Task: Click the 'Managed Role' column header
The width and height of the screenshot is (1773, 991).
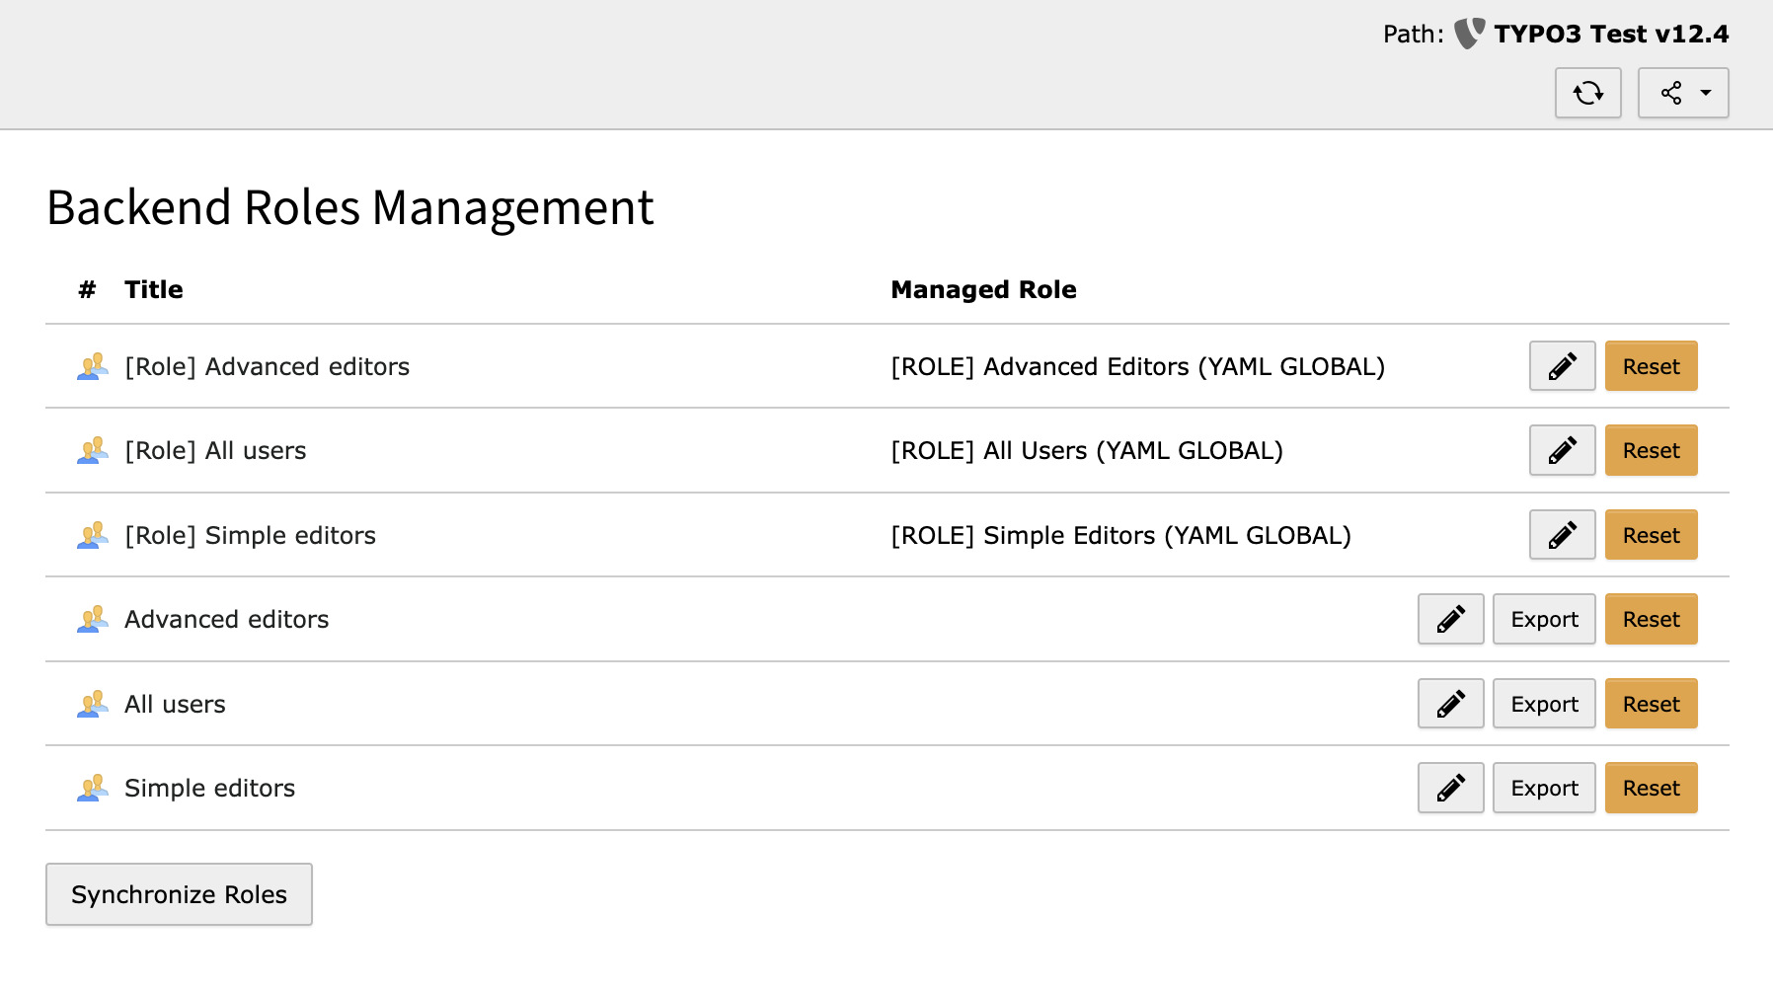Action: click(x=983, y=289)
